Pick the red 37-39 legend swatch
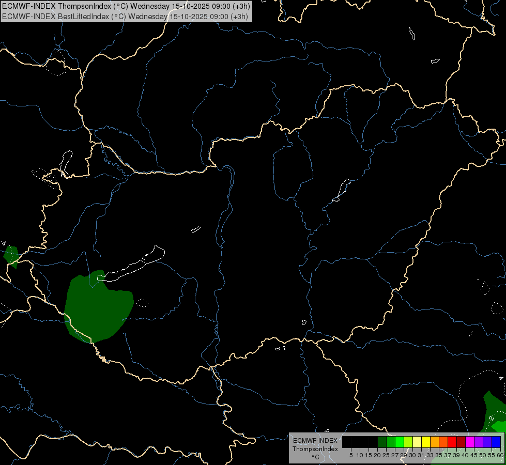Image resolution: width=506 pixels, height=465 pixels. [x=452, y=442]
